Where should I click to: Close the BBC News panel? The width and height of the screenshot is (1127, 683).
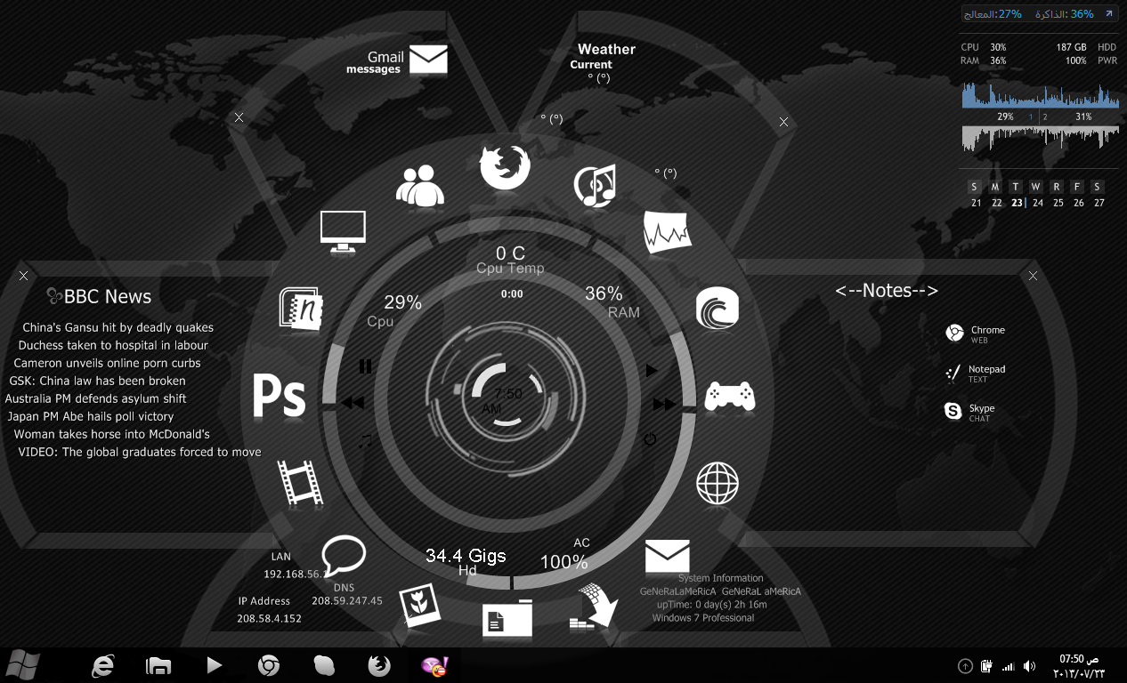click(x=23, y=276)
